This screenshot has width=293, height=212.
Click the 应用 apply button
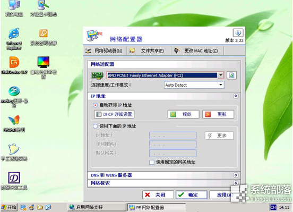[x=222, y=195]
